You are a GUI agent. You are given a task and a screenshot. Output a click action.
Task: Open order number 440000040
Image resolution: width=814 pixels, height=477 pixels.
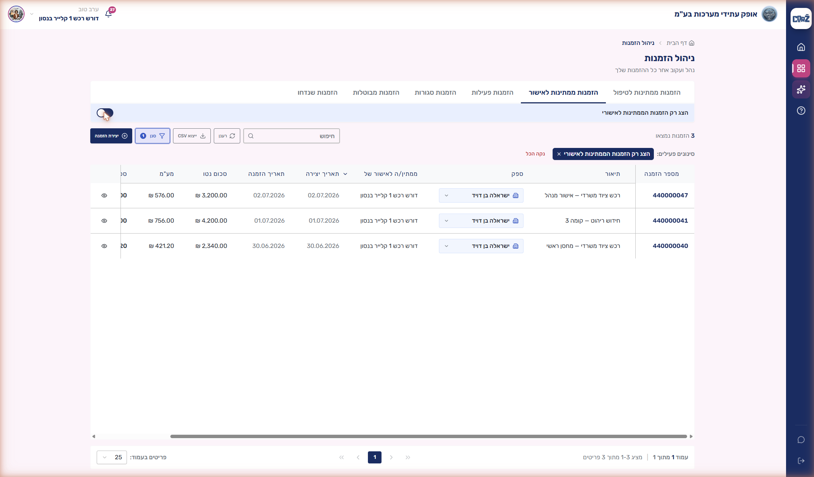click(x=670, y=246)
